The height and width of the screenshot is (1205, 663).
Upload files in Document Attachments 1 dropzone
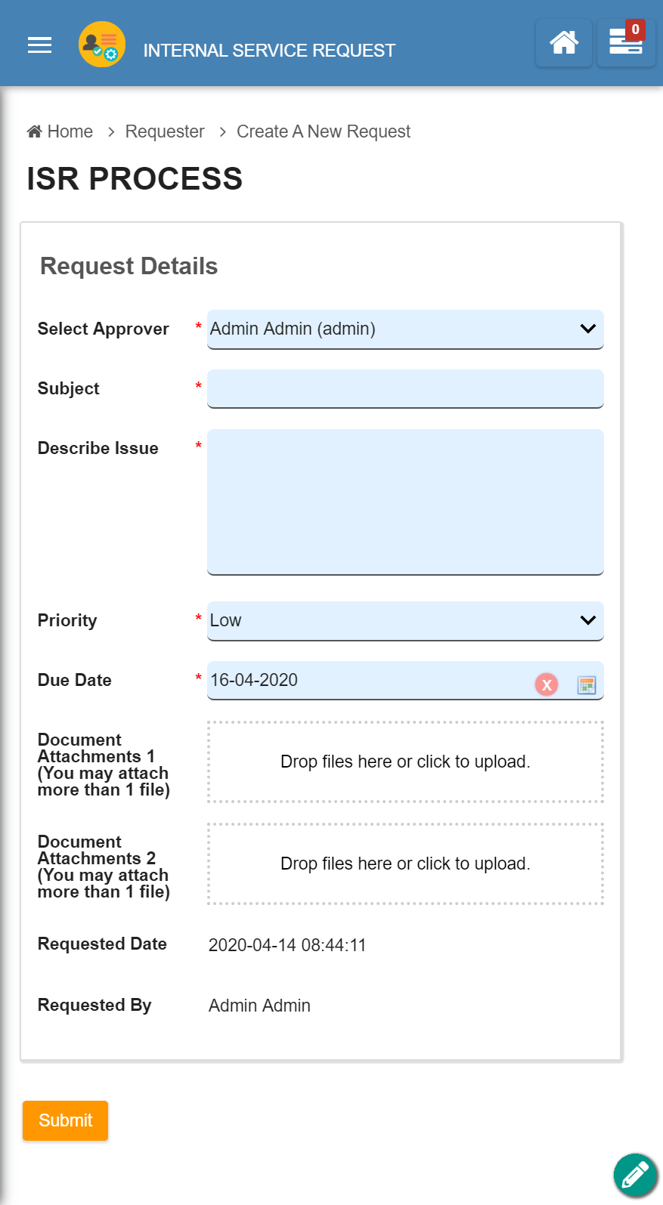[405, 762]
